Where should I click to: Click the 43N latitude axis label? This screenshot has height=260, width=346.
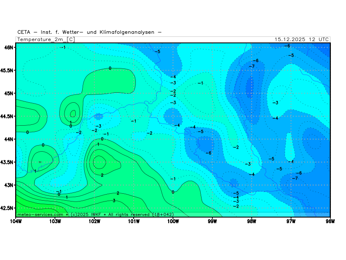9,185
